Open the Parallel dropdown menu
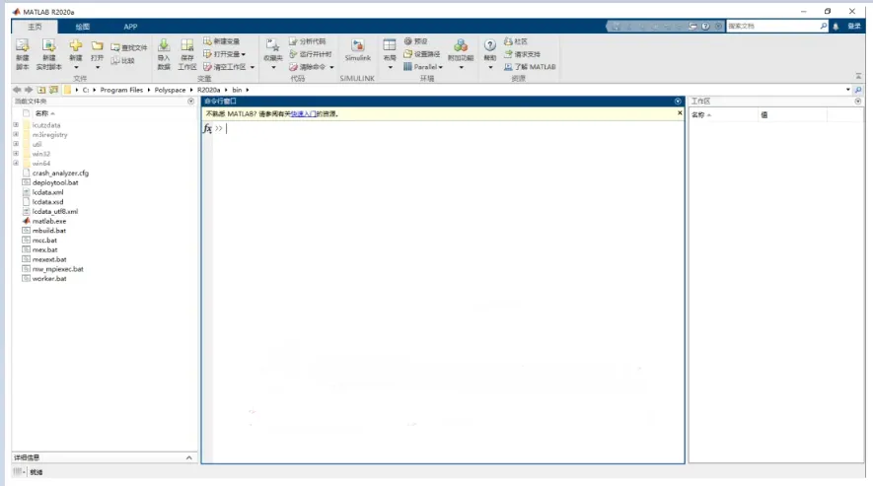Viewport: 873px width, 486px height. [x=423, y=67]
